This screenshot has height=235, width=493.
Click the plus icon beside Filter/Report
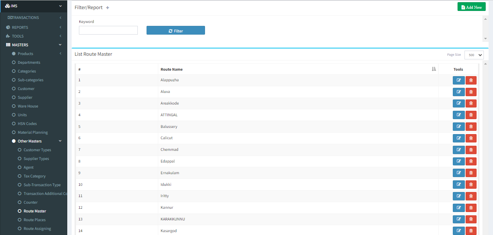(x=107, y=8)
